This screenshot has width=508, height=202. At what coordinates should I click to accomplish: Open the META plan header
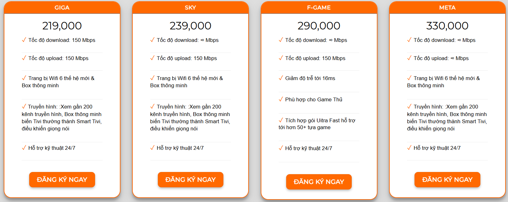tap(447, 8)
